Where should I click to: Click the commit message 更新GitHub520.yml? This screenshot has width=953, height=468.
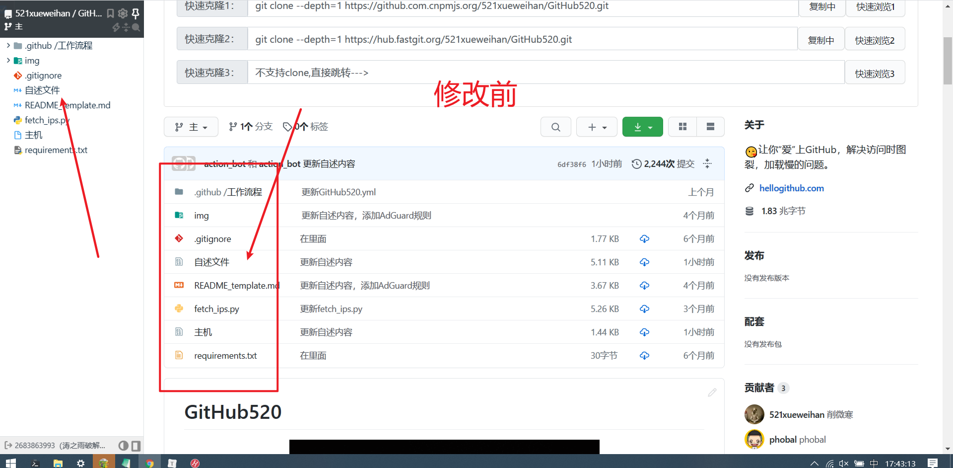click(x=339, y=192)
